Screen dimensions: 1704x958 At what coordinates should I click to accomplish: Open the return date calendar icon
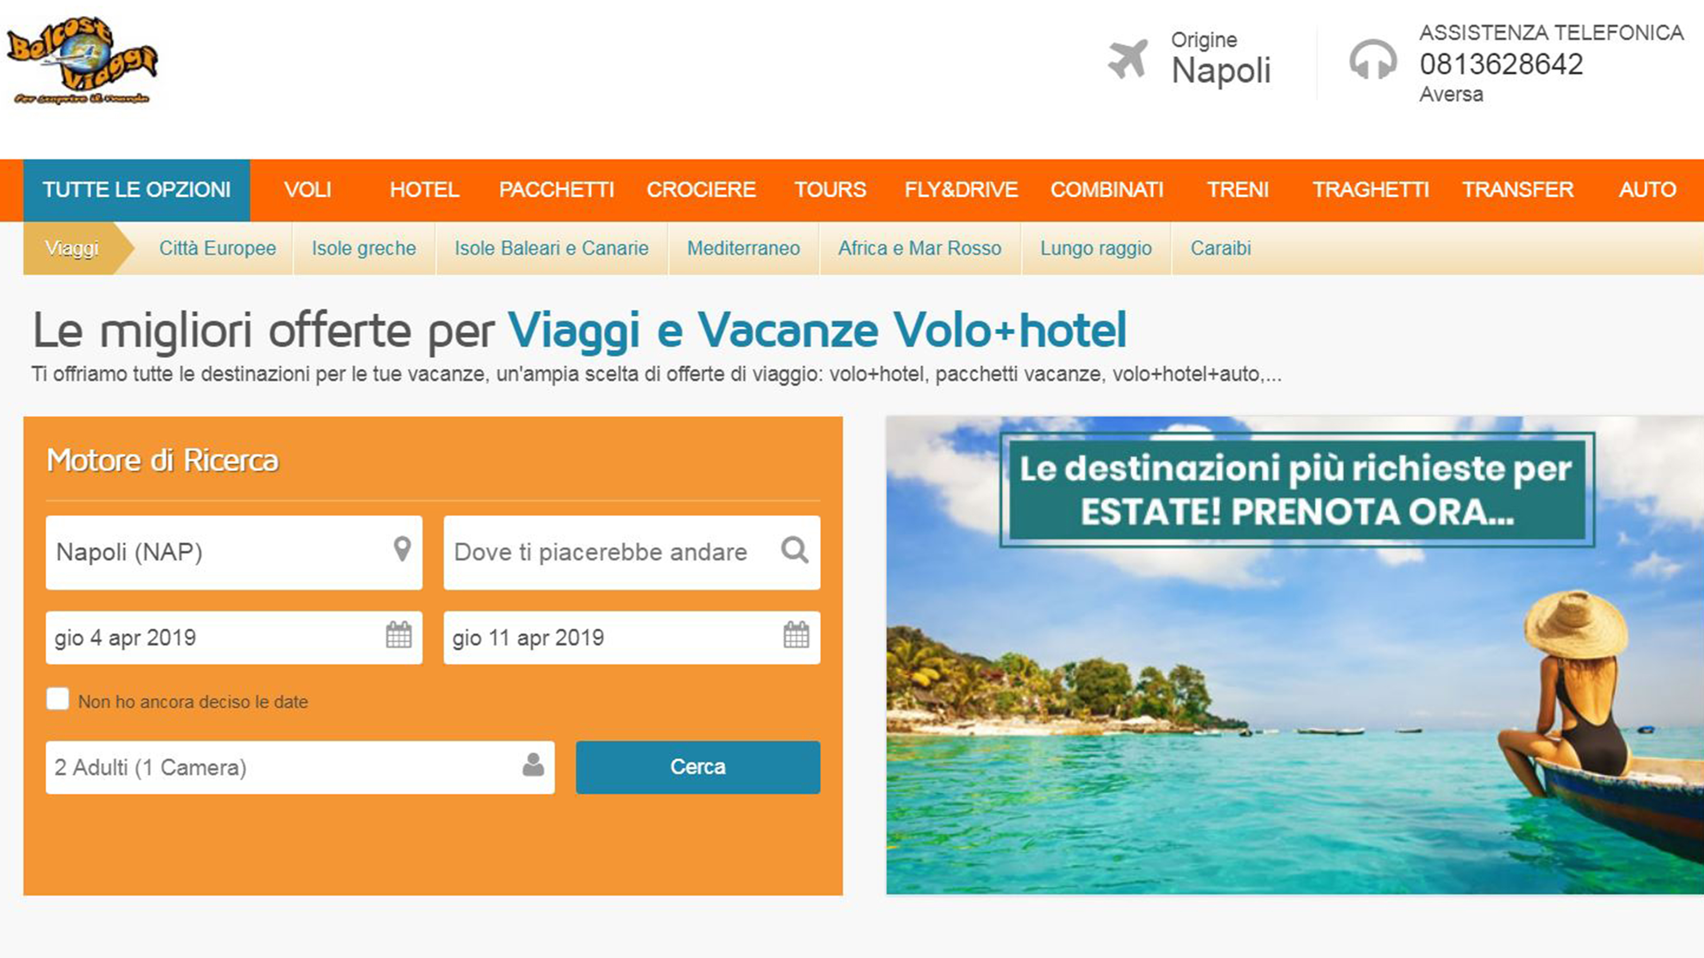click(796, 635)
